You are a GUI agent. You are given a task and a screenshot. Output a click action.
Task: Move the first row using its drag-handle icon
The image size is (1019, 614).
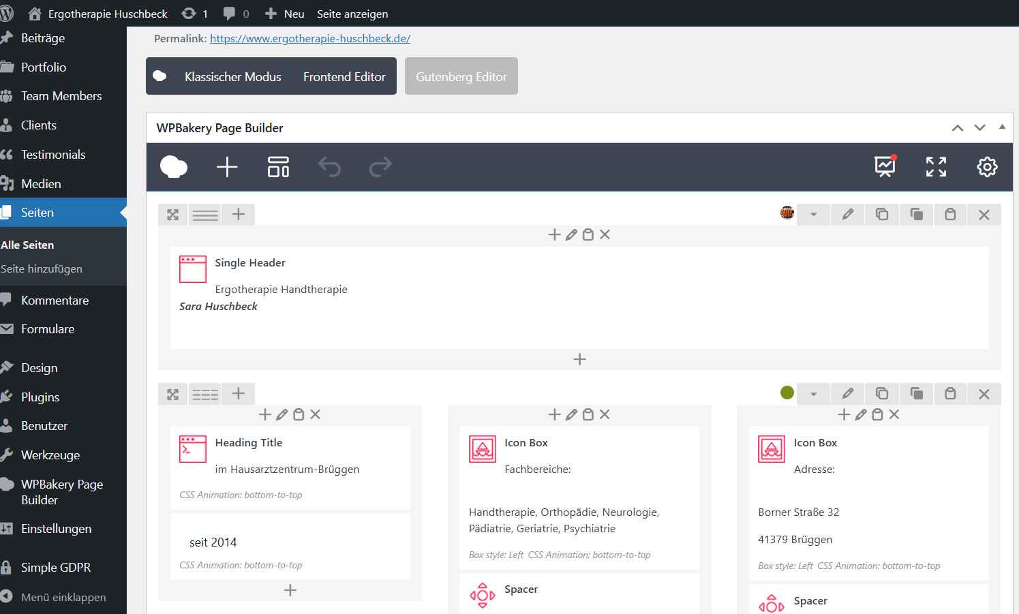(173, 215)
